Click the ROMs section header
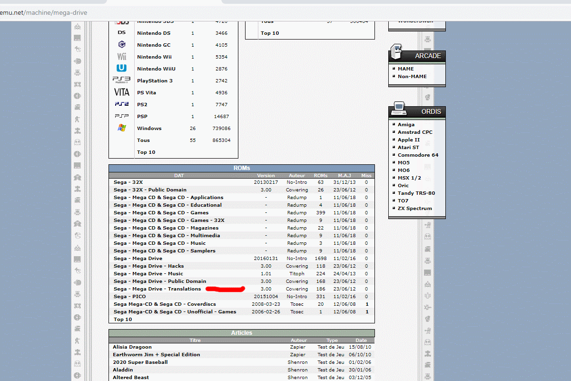Image resolution: width=571 pixels, height=381 pixels. click(x=242, y=168)
